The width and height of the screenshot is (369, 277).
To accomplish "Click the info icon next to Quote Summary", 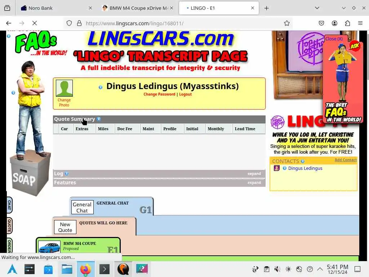I will click(99, 119).
